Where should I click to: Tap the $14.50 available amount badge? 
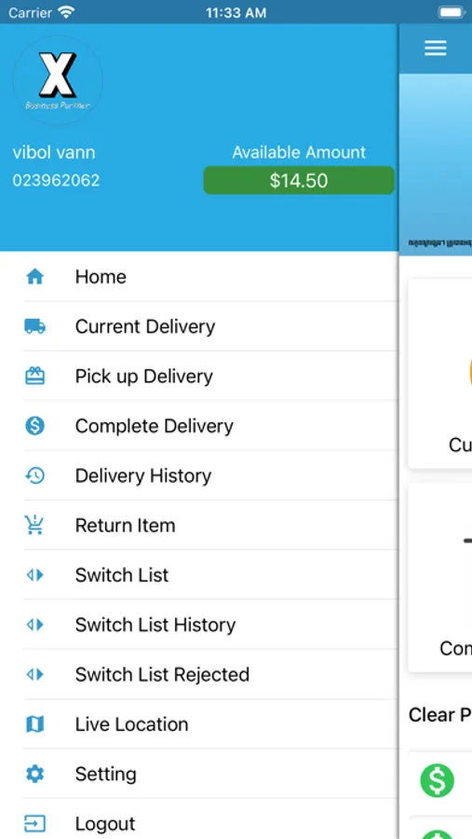[299, 180]
